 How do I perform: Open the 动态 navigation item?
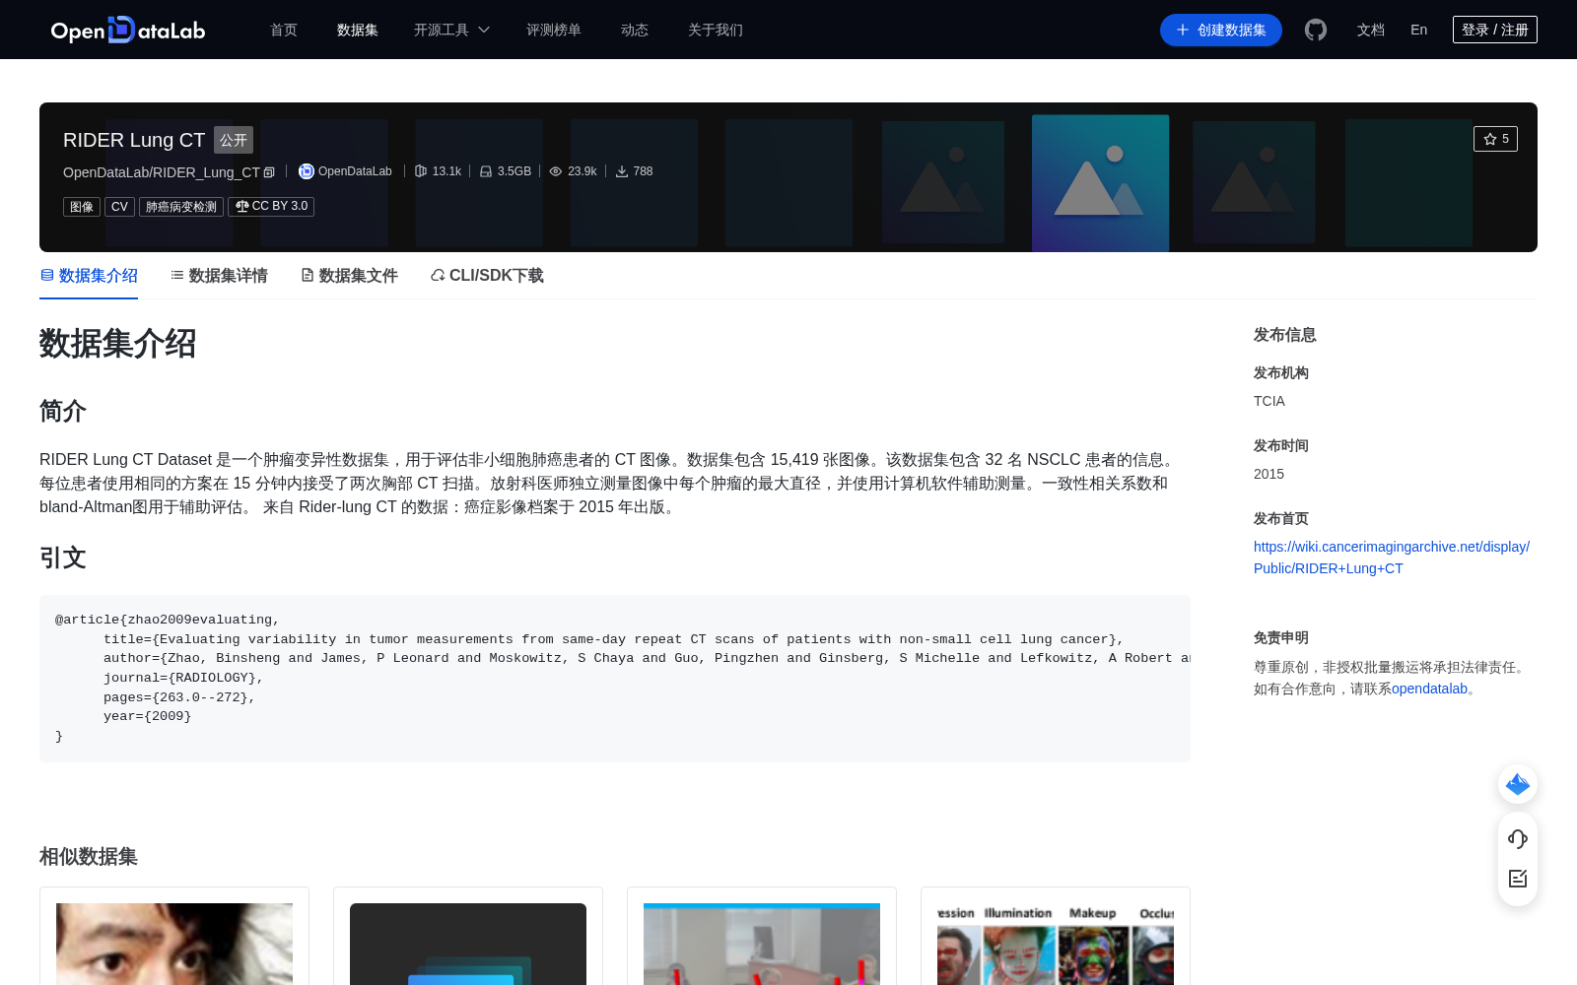(x=635, y=31)
